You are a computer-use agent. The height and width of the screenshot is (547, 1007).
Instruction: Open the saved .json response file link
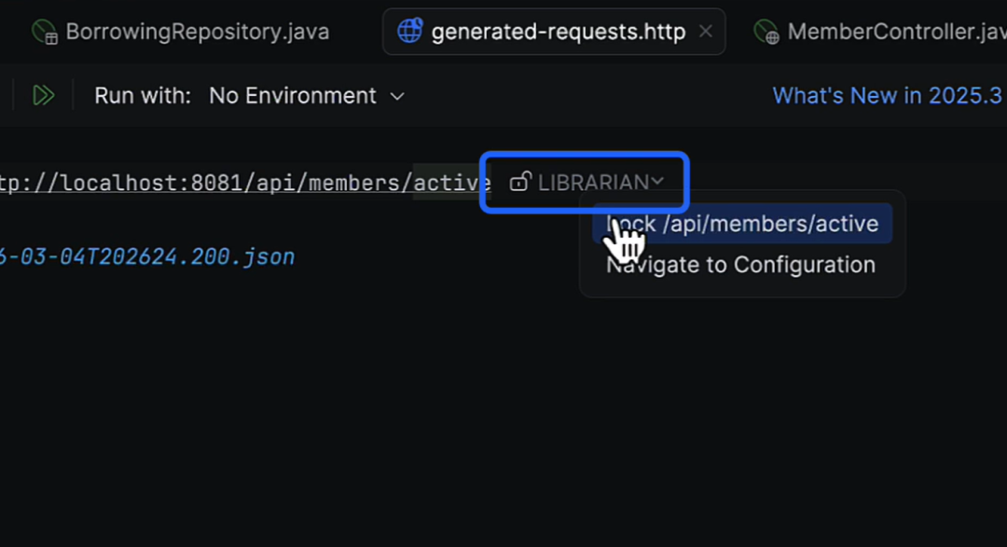tap(147, 256)
